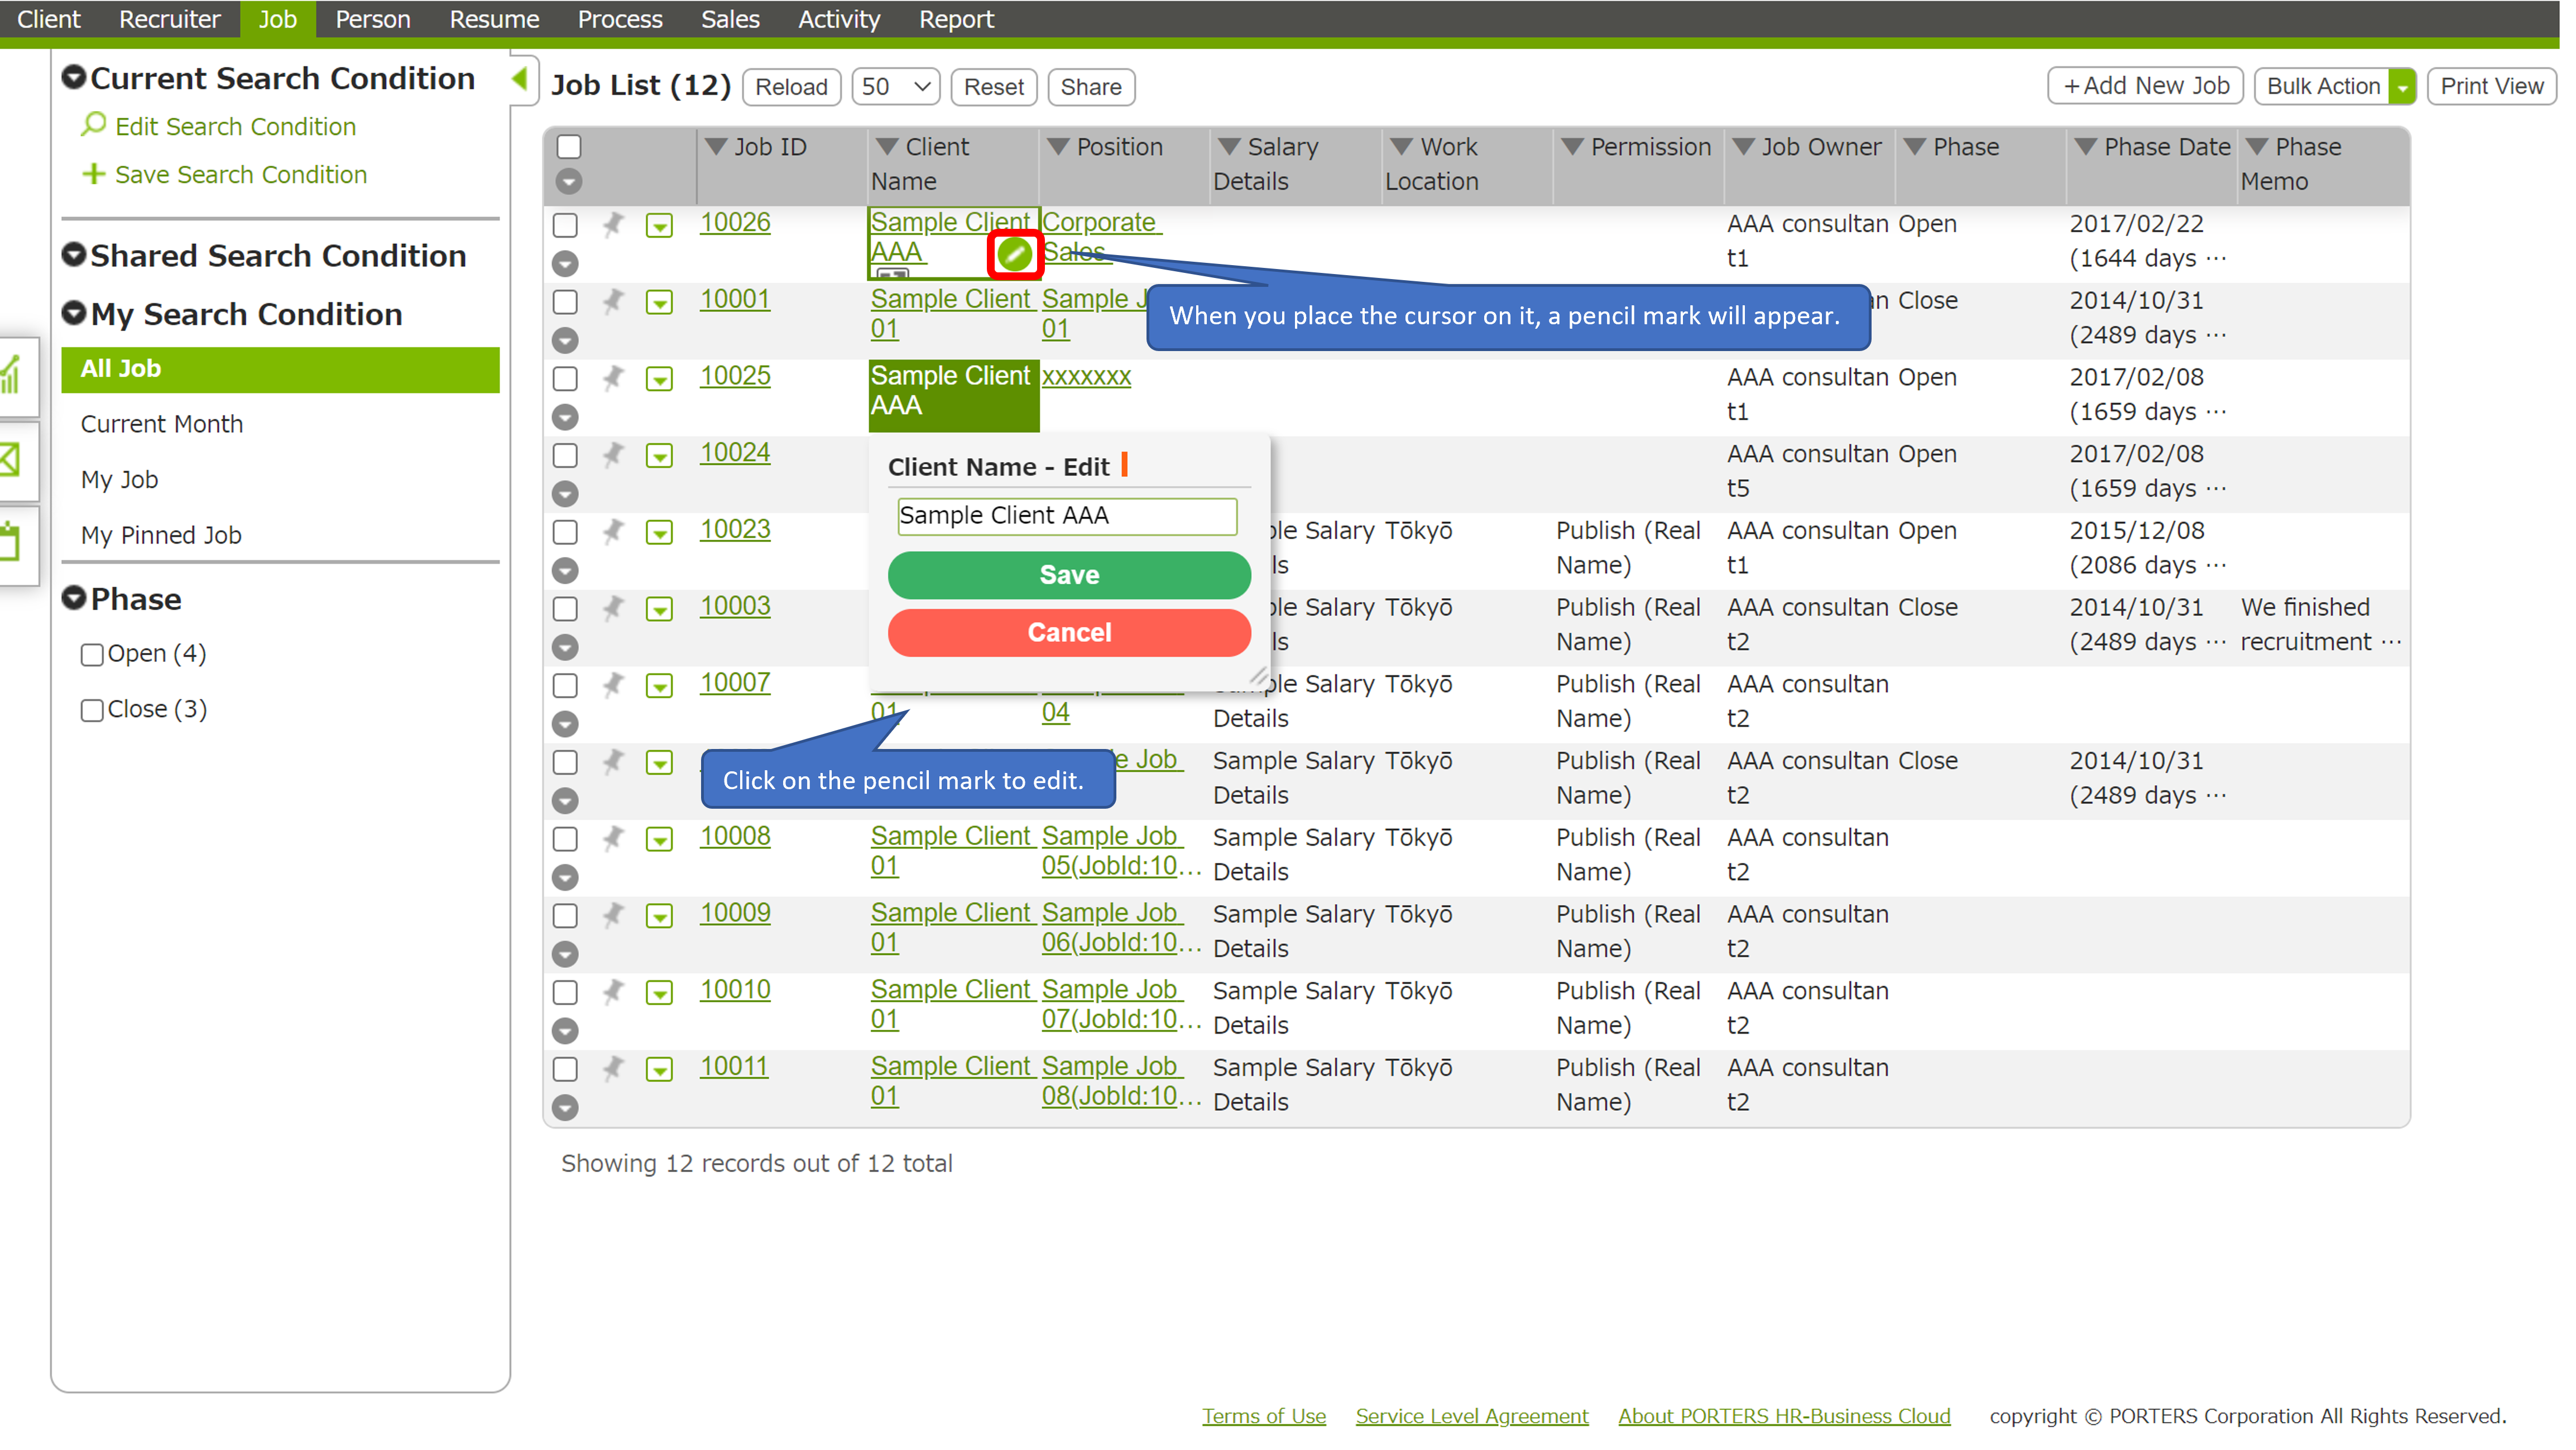Enable the Open (4) phase filter
The width and height of the screenshot is (2576, 1450).
[x=92, y=655]
